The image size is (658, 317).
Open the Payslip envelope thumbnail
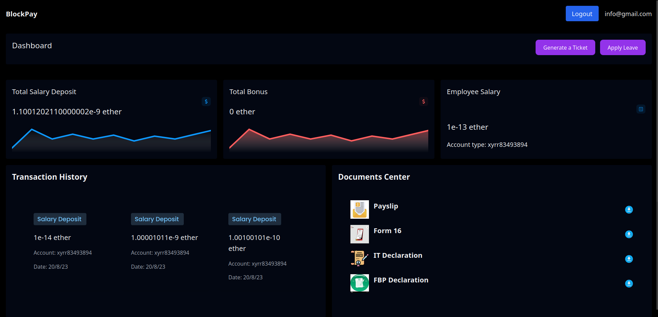click(359, 210)
